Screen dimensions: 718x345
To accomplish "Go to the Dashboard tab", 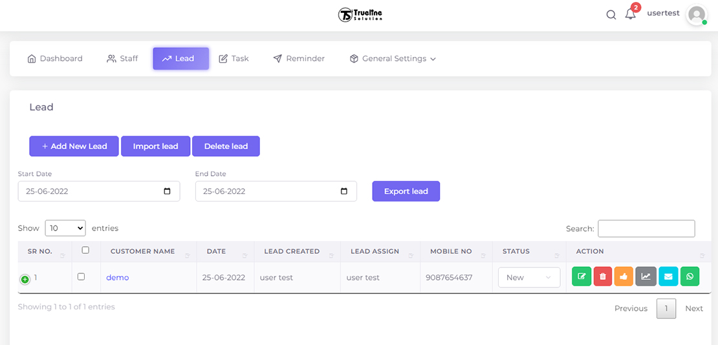I will [55, 59].
